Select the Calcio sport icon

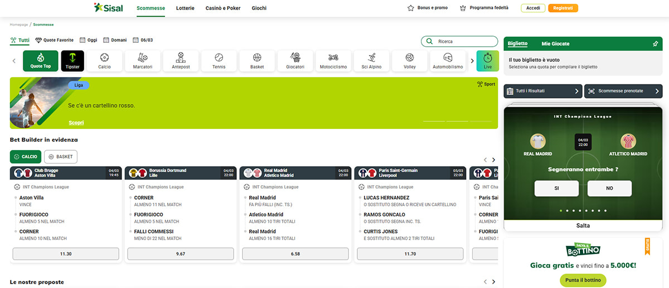pos(104,61)
